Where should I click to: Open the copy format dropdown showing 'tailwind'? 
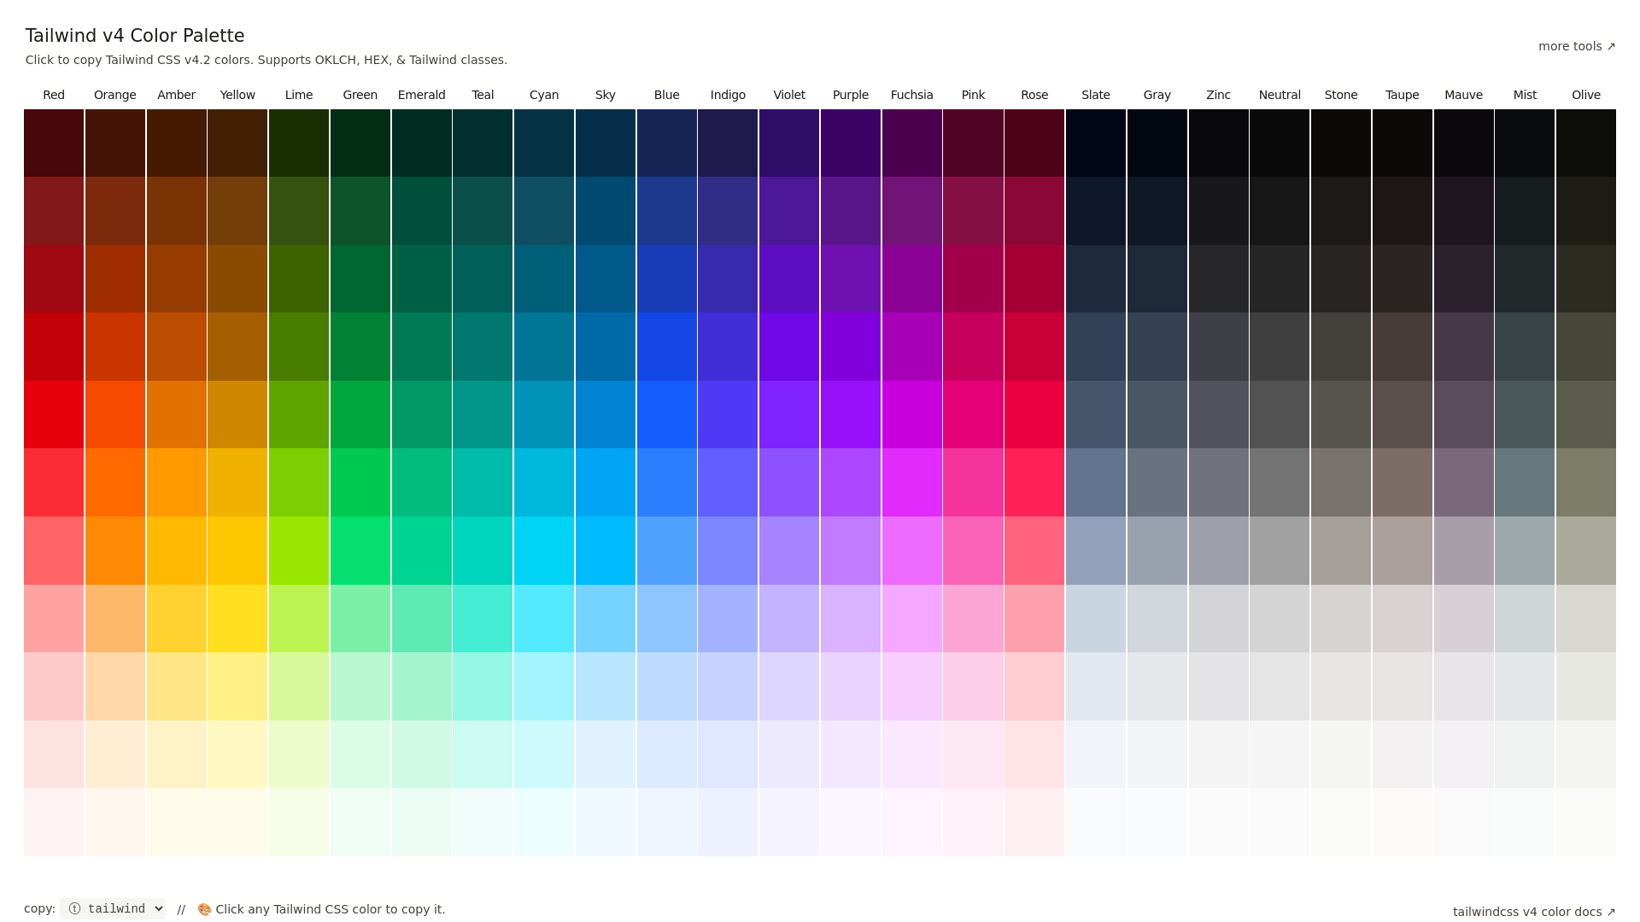point(113,908)
